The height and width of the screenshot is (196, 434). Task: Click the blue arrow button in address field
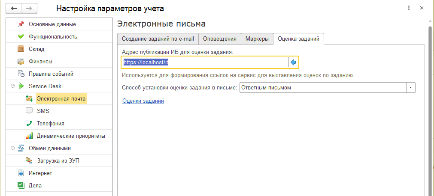click(x=293, y=62)
